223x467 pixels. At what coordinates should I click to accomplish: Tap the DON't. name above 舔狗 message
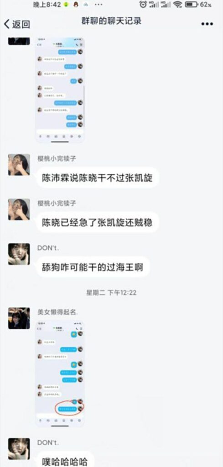point(48,248)
